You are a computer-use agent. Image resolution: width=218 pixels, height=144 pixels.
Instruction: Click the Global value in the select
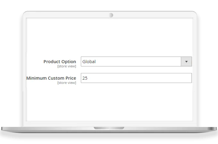click(89, 61)
